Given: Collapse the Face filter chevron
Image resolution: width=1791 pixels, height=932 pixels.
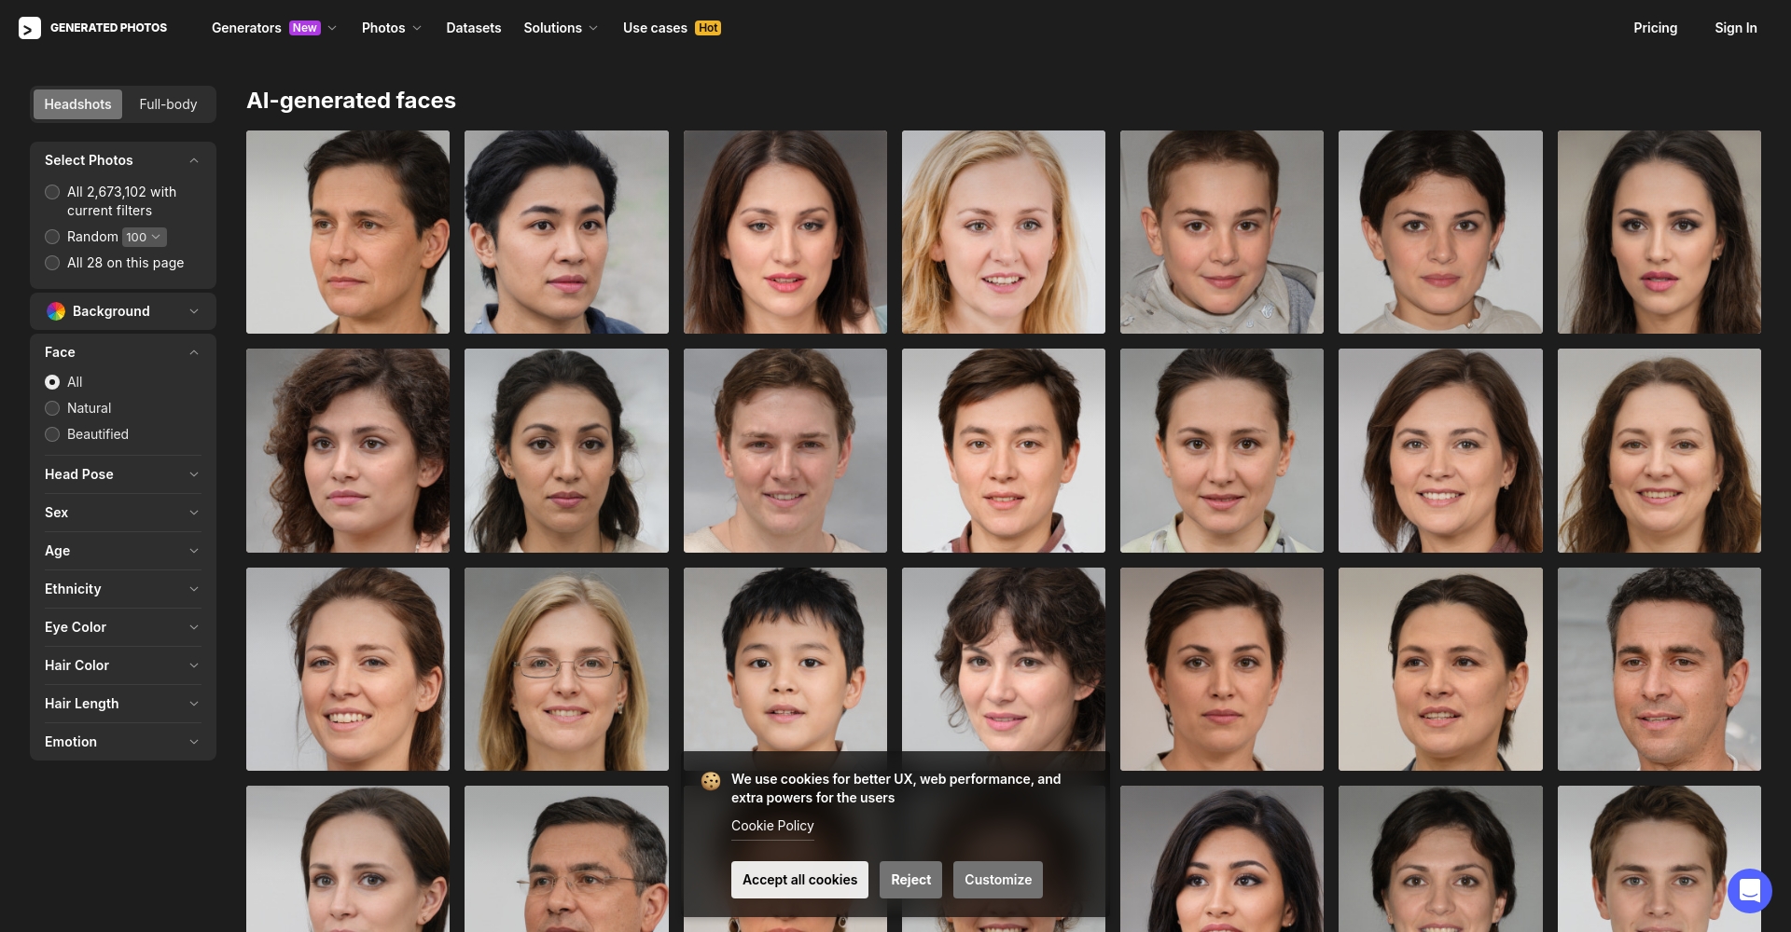Looking at the screenshot, I should pyautogui.click(x=194, y=352).
